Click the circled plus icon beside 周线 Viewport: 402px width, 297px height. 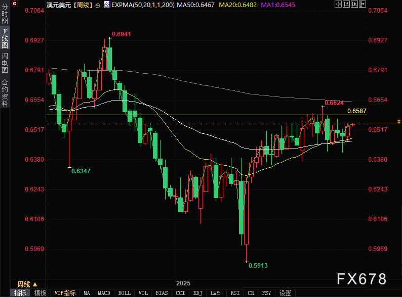(98, 5)
